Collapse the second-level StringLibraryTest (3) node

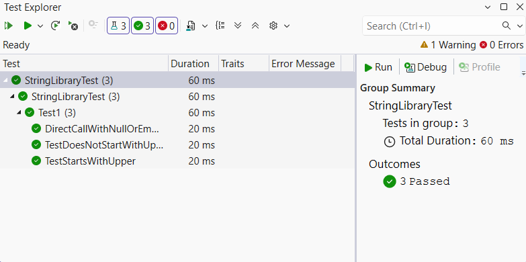pos(12,97)
